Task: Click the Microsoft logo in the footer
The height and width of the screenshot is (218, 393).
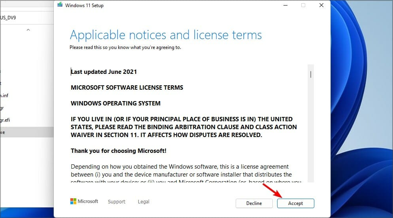Action: (84, 201)
